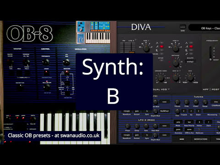This screenshot has width=220, height=165.
Task: Open LFO 1 gate Restart dropdown
Action: point(137,111)
